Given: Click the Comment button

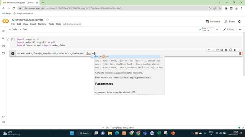Looking at the screenshot, I should click(213, 21).
